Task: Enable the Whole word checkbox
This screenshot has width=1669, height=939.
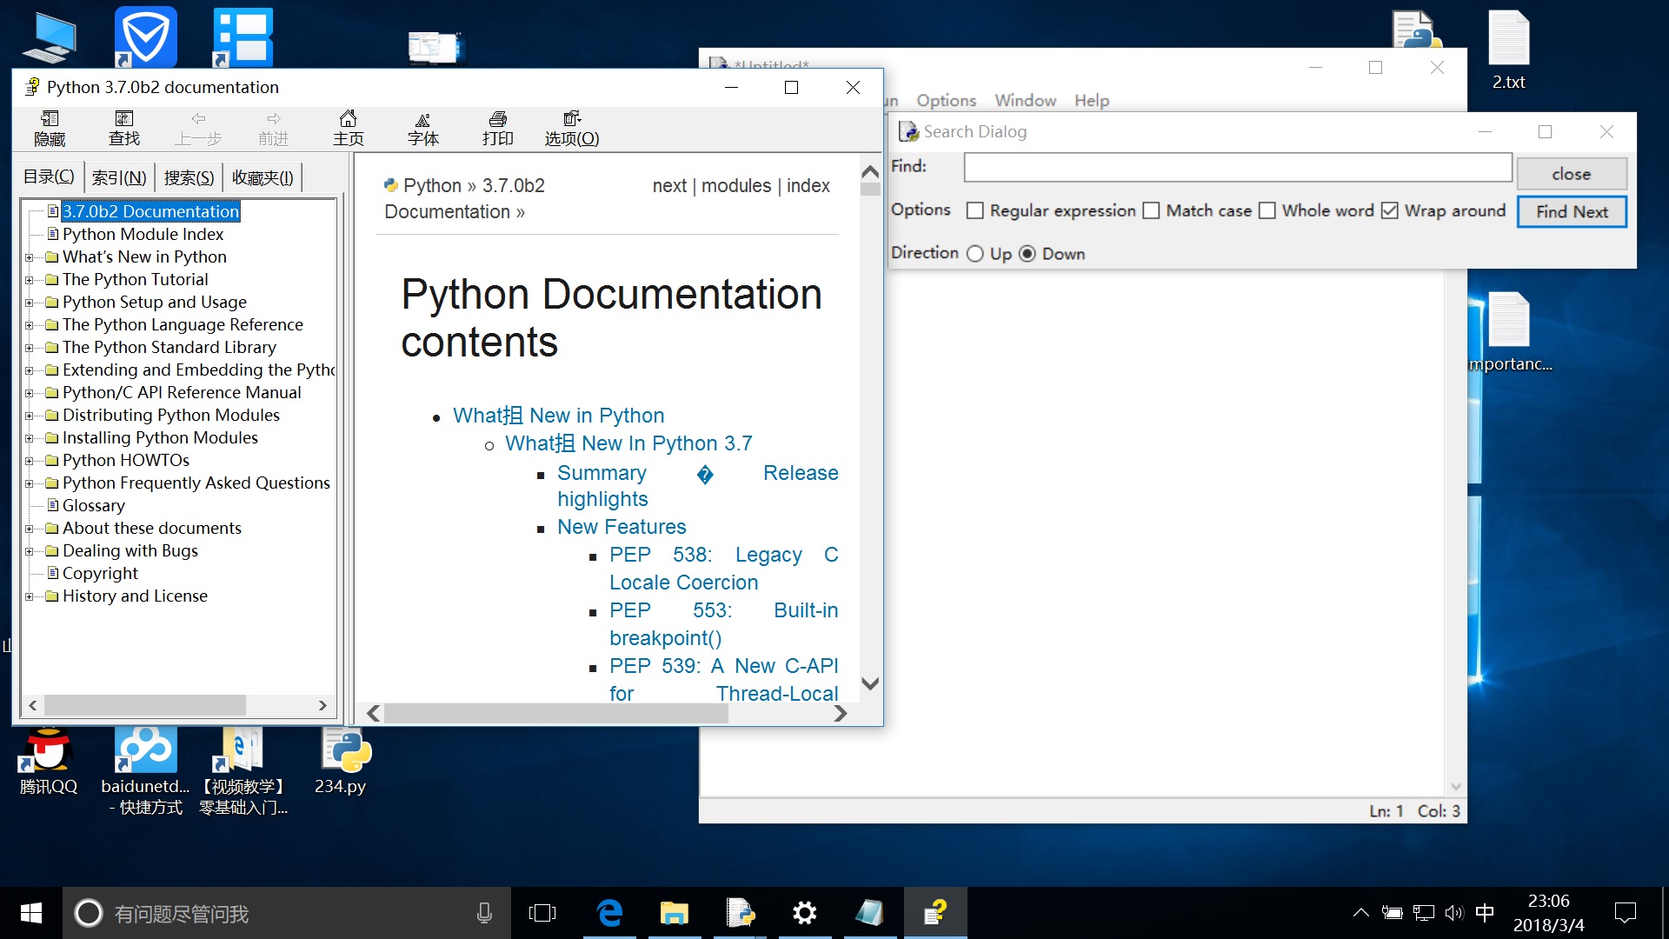Action: 1267,210
